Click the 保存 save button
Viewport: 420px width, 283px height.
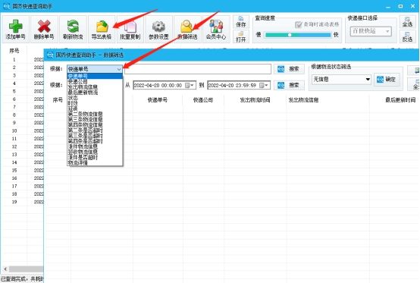tap(241, 22)
